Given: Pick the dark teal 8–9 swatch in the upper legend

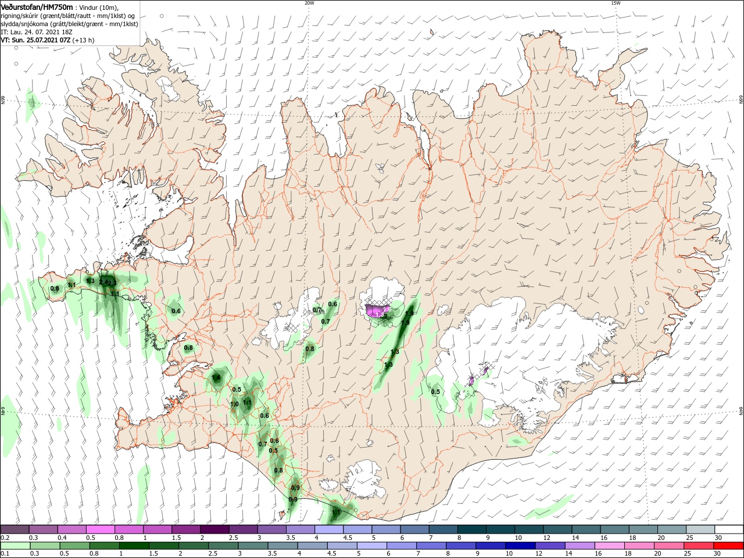Looking at the screenshot, I should [x=471, y=530].
